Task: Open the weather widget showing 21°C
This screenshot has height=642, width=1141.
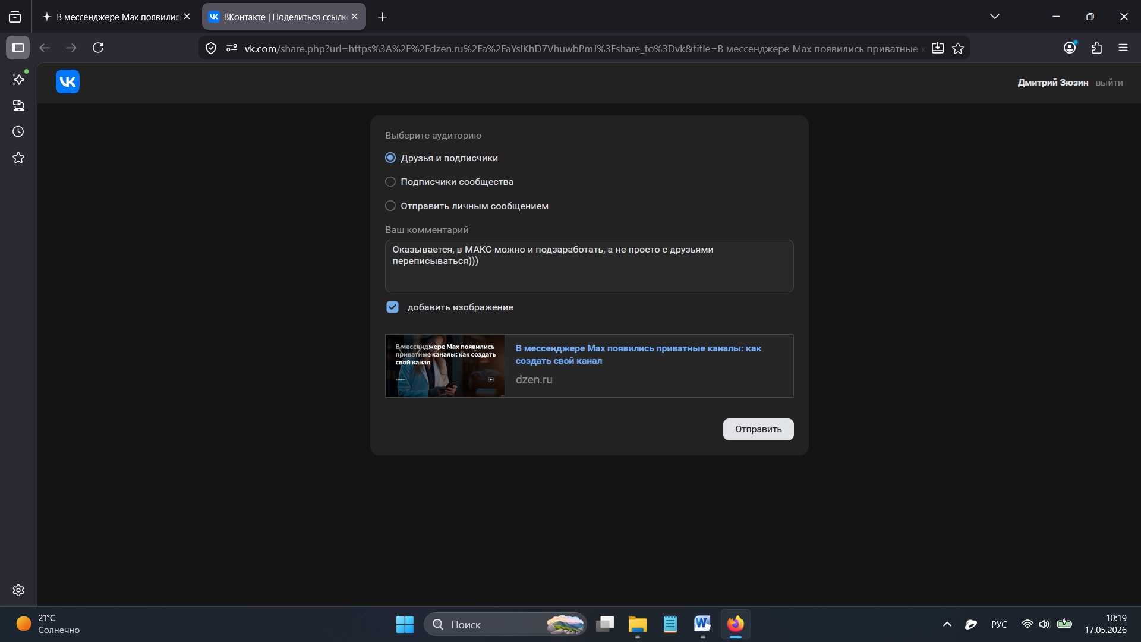Action: tap(49, 624)
